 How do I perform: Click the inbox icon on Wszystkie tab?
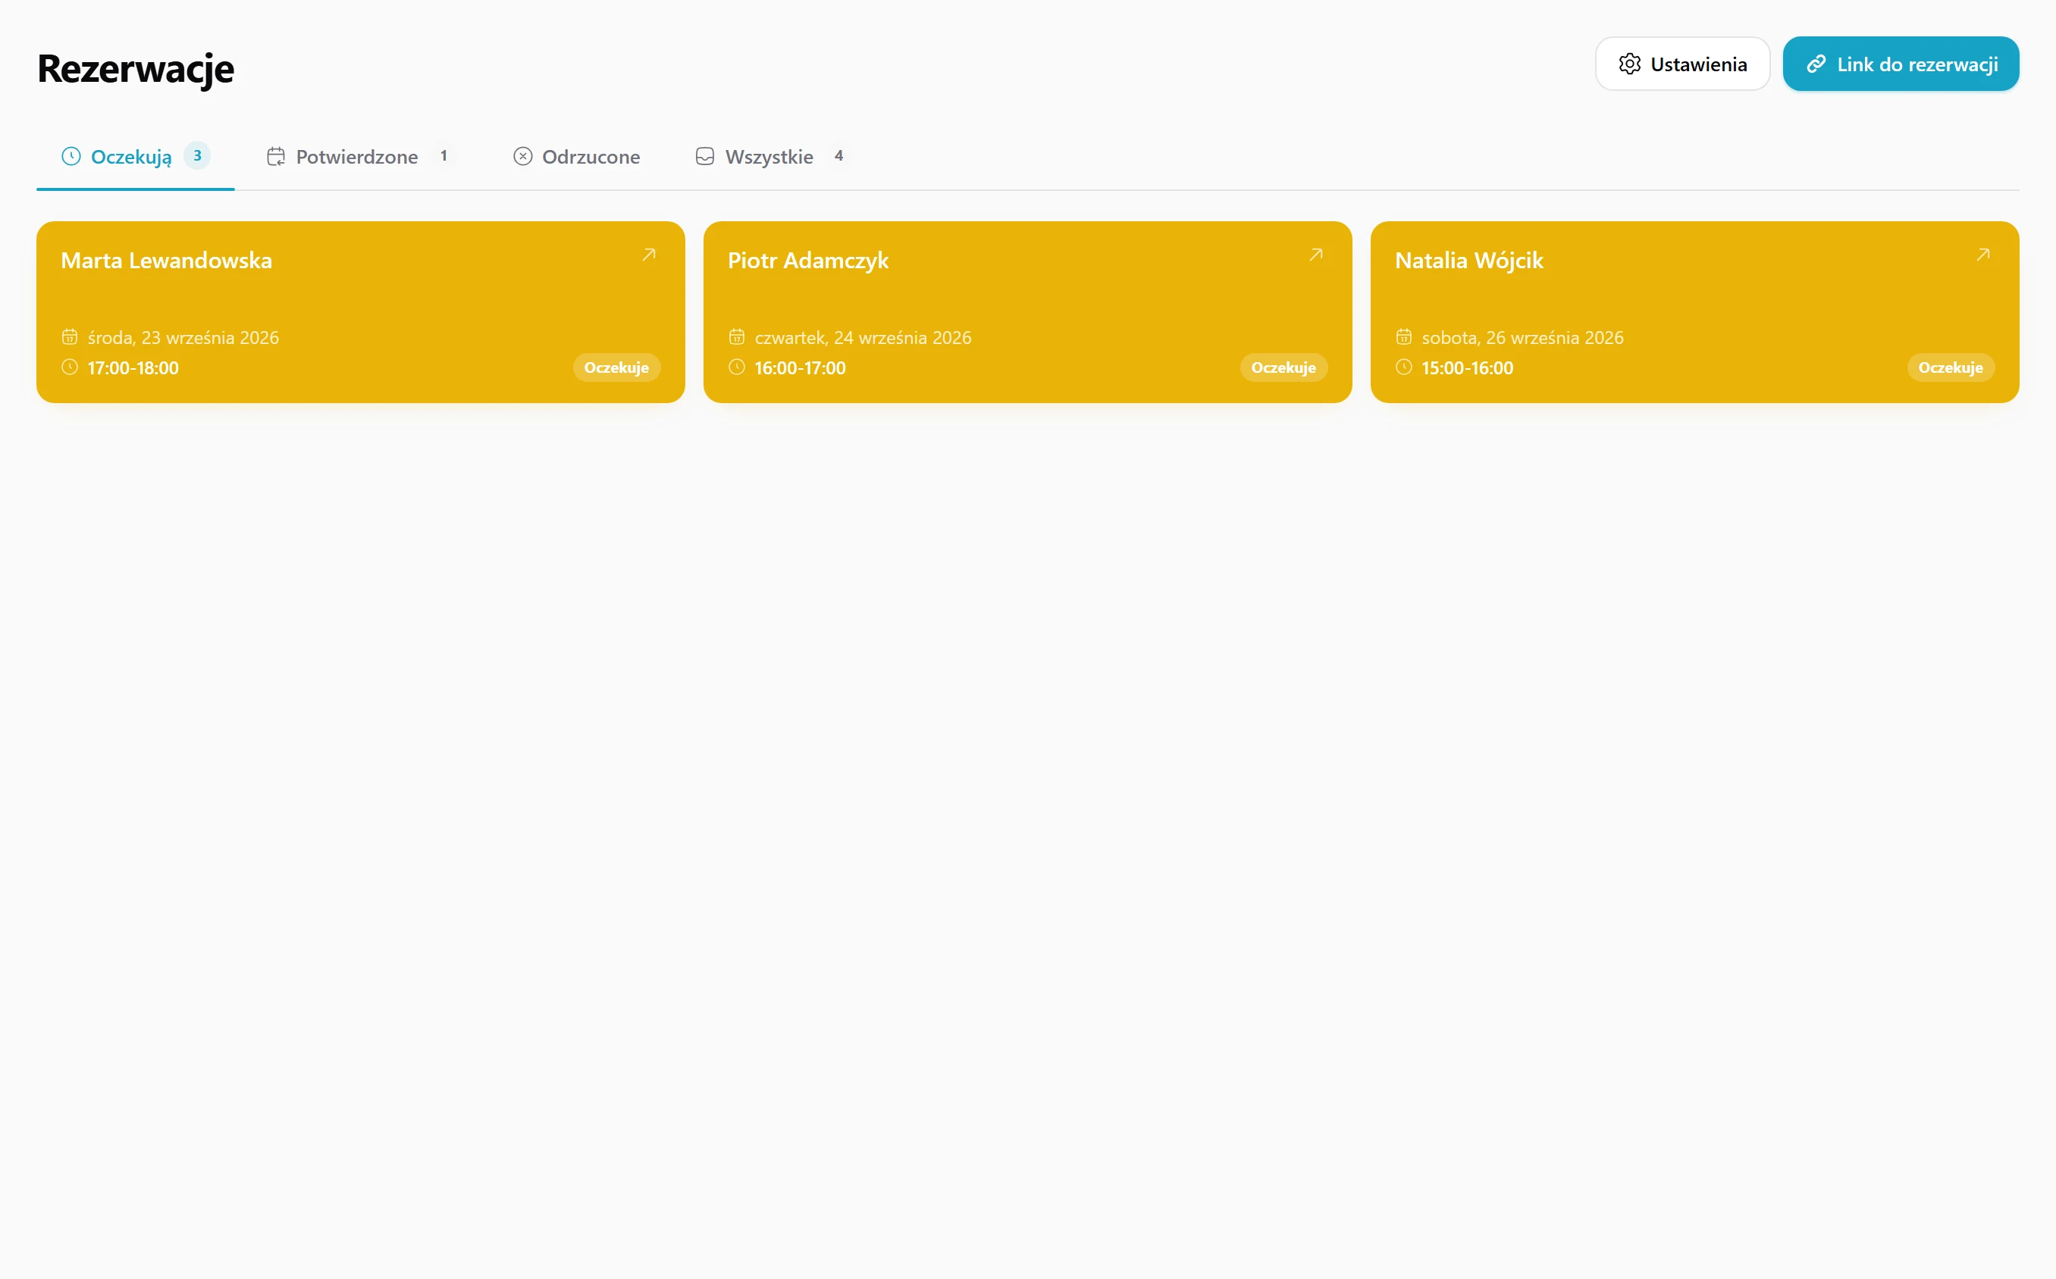pyautogui.click(x=705, y=157)
